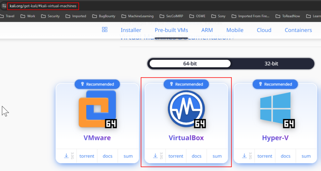
Task: Select the 64-bit toggle option
Action: coord(190,64)
